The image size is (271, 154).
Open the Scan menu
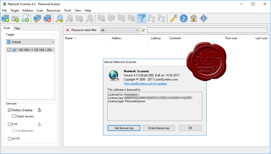pos(40,11)
